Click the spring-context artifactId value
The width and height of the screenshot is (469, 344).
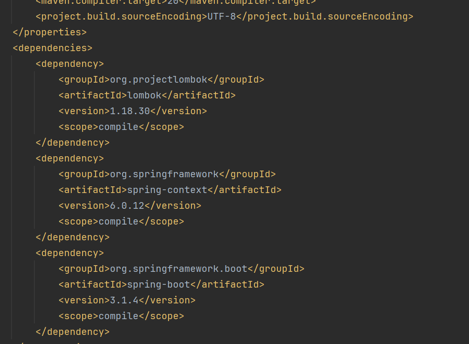click(167, 190)
